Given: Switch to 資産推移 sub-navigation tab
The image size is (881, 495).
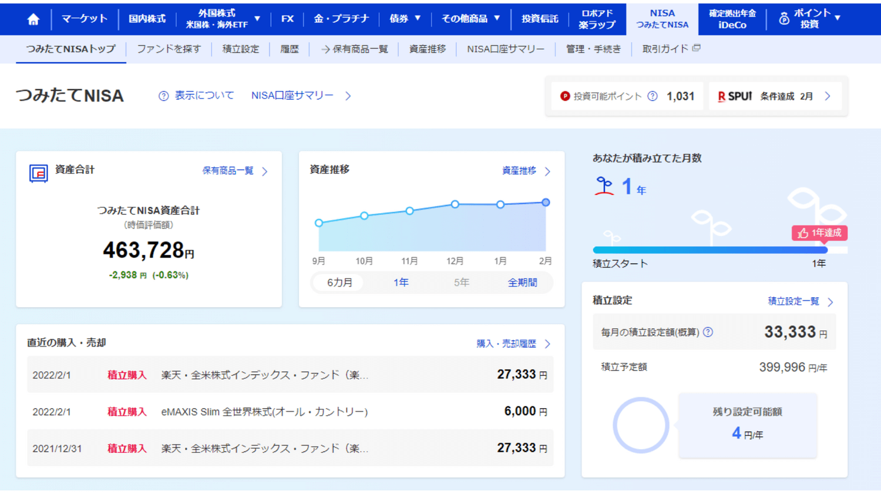Looking at the screenshot, I should coord(428,49).
